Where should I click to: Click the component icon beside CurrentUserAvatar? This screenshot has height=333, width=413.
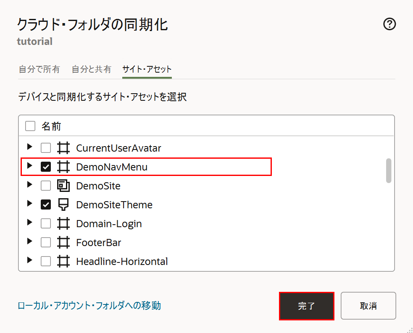(x=63, y=148)
